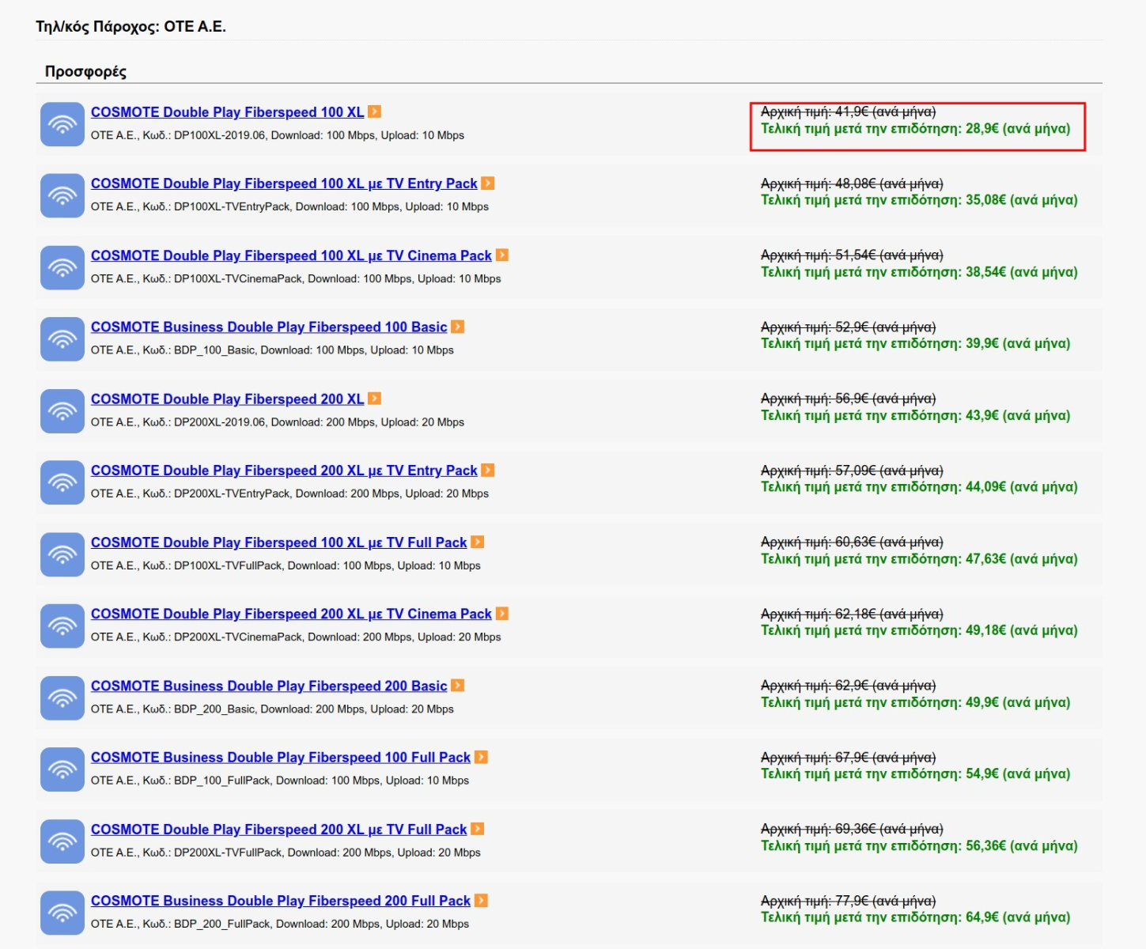The width and height of the screenshot is (1146, 949).
Task: Click the code line BDP_200_FullPack
Action: (x=280, y=924)
